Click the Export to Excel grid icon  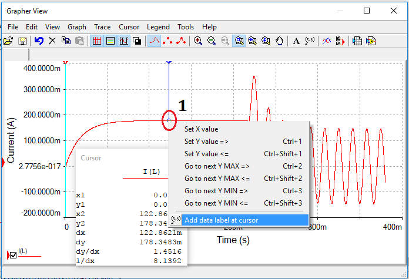(357, 41)
